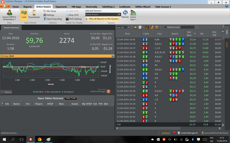Viewport: 230px width, 143px height.
Task: Open the SitNGo Wizard tab
Action: click(x=143, y=7)
